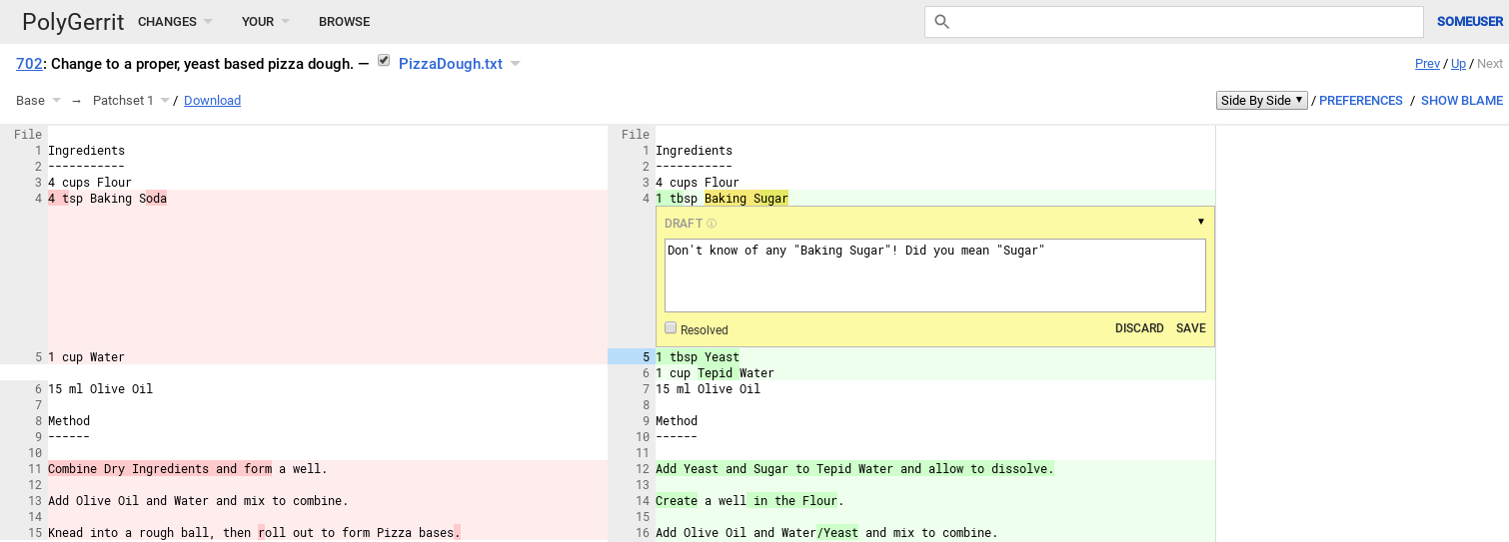Collapse the draft comment using the arrow

(1200, 222)
